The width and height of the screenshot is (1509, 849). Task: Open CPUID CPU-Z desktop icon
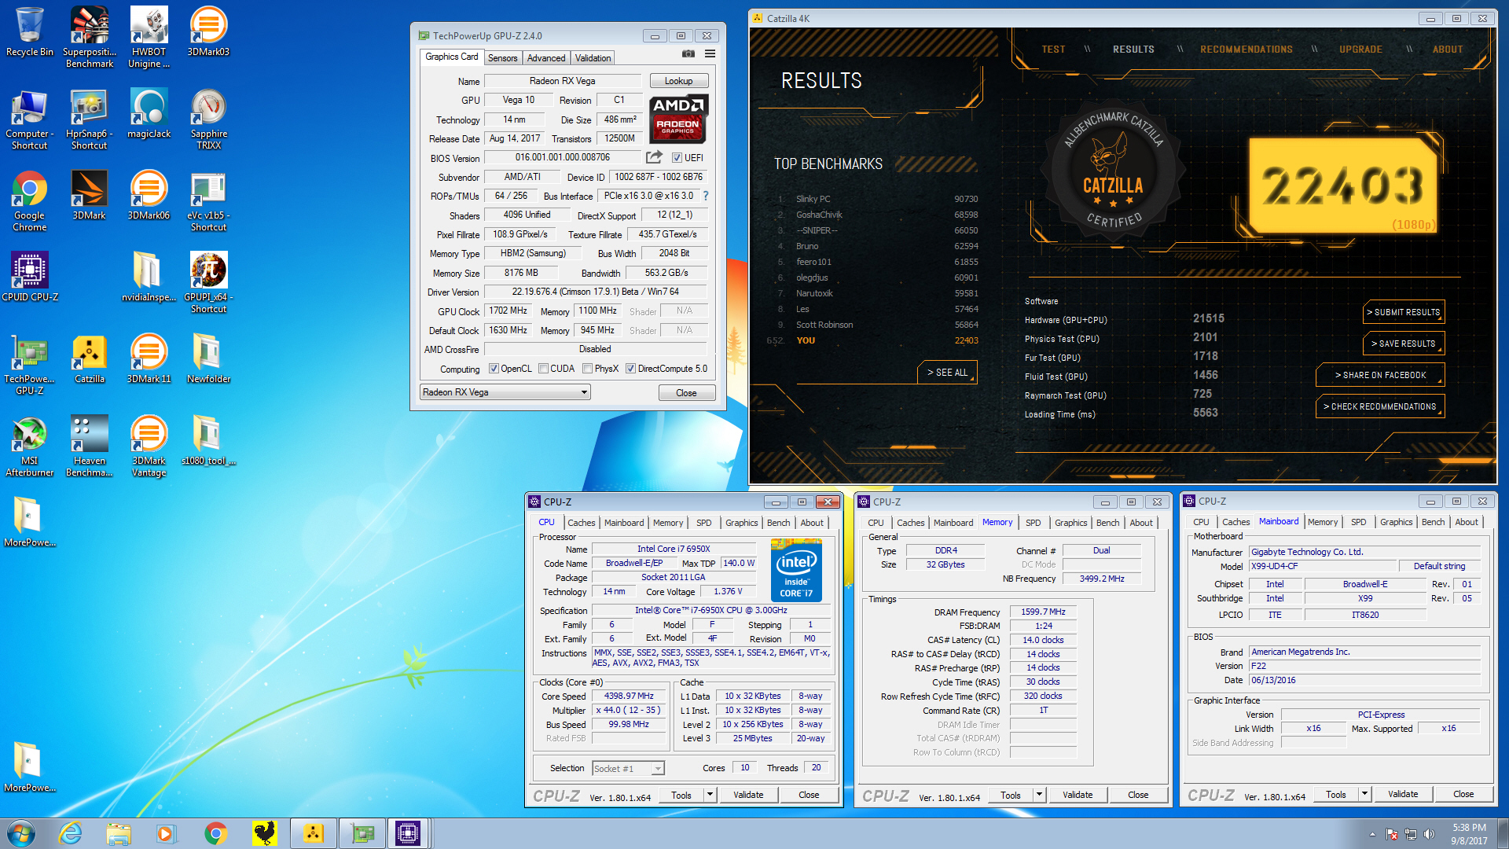click(x=30, y=277)
